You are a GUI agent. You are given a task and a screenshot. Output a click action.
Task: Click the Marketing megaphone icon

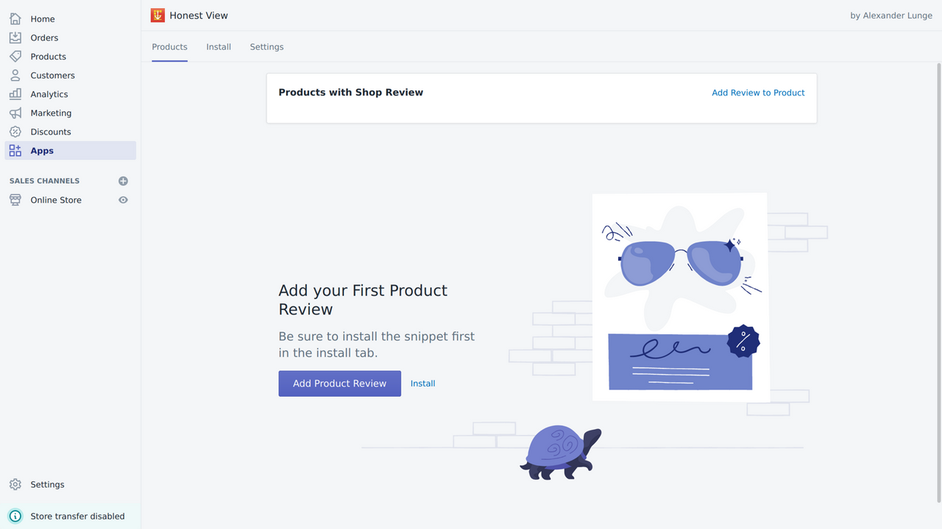point(15,113)
